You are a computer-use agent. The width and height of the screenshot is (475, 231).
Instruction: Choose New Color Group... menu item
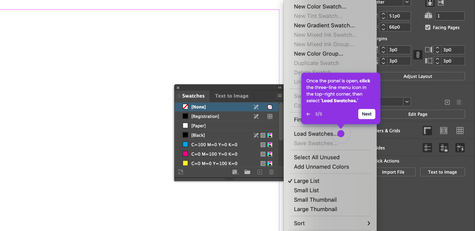(x=318, y=54)
